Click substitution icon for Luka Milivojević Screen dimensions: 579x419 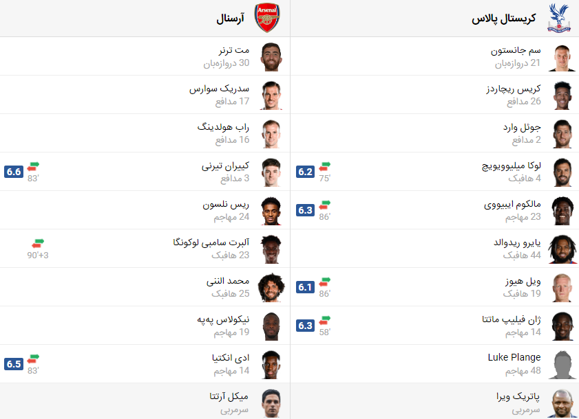click(x=324, y=166)
